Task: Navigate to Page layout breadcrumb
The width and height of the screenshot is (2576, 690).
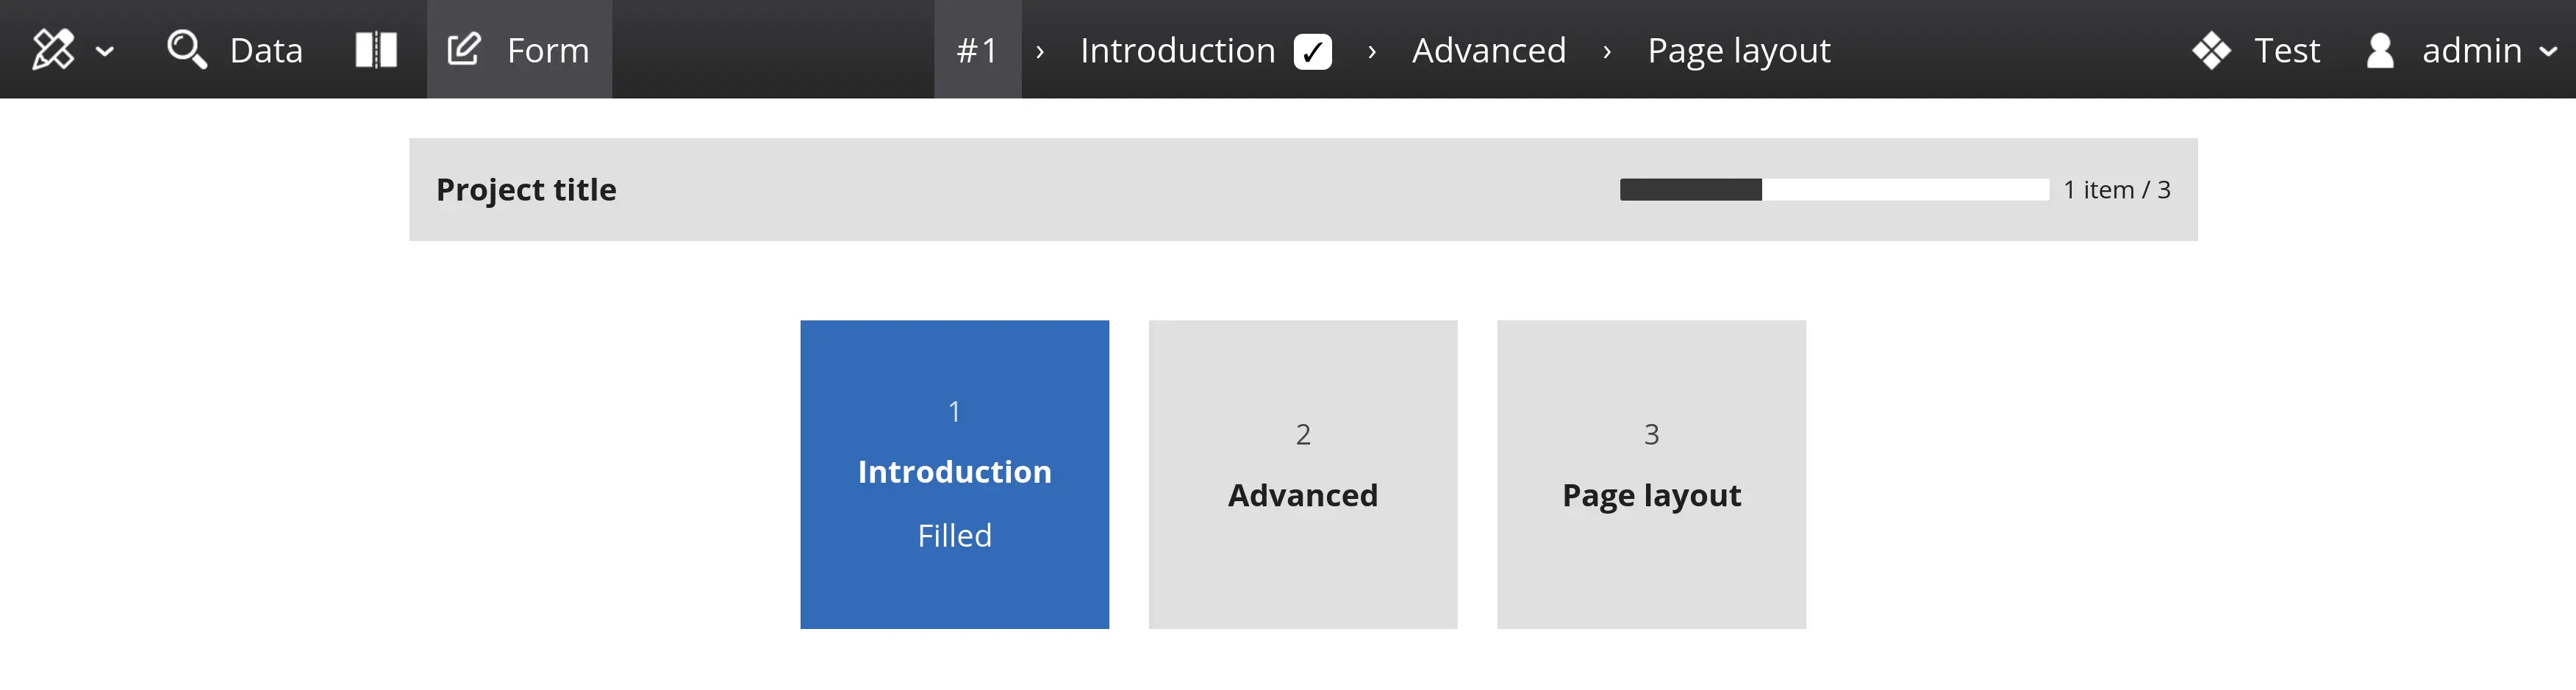Action: tap(1738, 50)
